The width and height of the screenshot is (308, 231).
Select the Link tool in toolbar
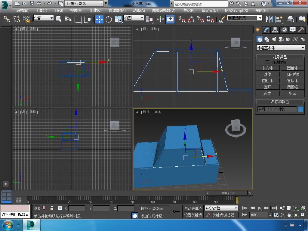(7, 19)
